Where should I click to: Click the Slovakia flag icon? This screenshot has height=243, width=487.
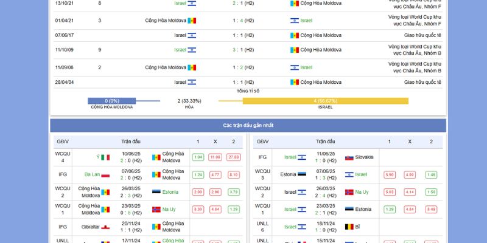[x=349, y=157]
